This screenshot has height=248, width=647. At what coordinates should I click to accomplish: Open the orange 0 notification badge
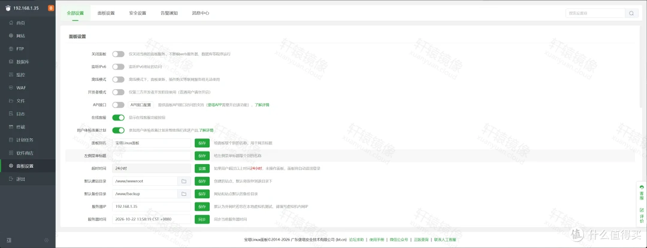point(51,8)
